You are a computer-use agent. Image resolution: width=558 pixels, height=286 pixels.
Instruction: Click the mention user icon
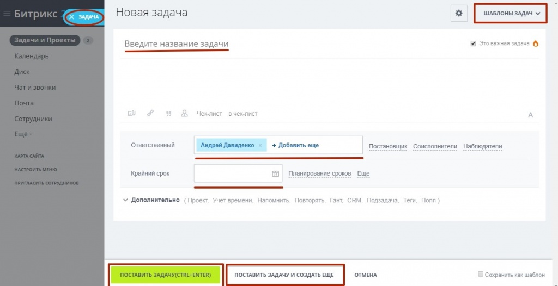click(x=184, y=114)
